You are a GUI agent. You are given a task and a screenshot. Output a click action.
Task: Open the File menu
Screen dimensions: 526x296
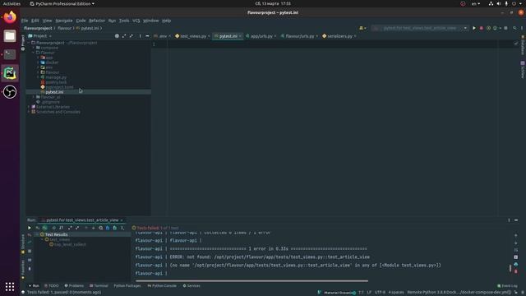(x=25, y=21)
